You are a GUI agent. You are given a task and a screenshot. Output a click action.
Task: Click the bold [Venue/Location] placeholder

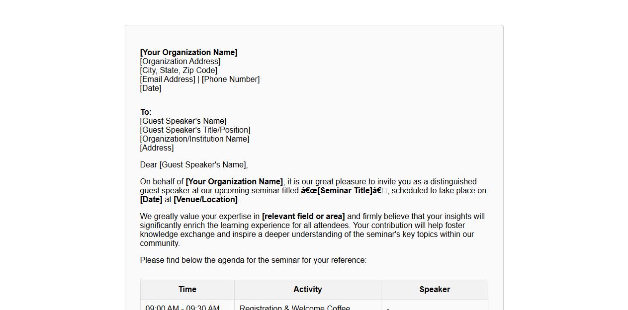click(x=205, y=200)
